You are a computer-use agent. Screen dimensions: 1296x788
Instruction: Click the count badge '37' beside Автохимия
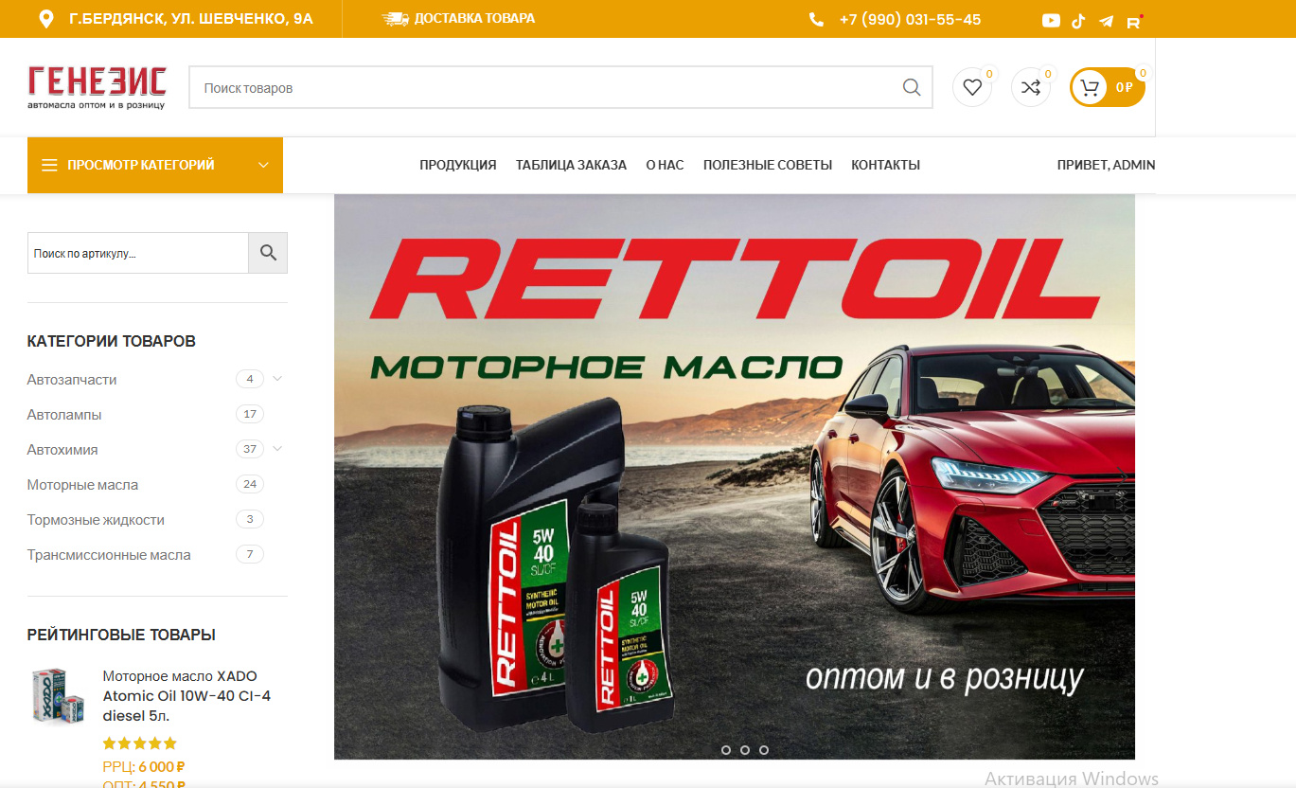click(x=250, y=449)
